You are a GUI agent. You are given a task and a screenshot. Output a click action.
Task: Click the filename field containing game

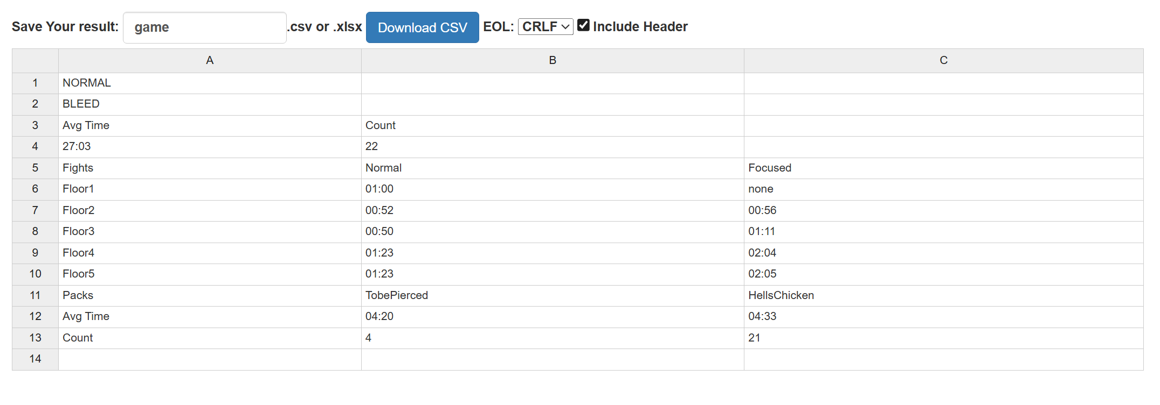coord(205,27)
